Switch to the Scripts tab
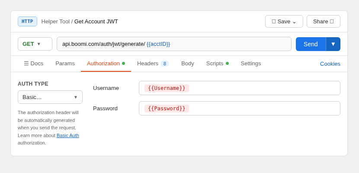The image size is (359, 173). point(217,64)
